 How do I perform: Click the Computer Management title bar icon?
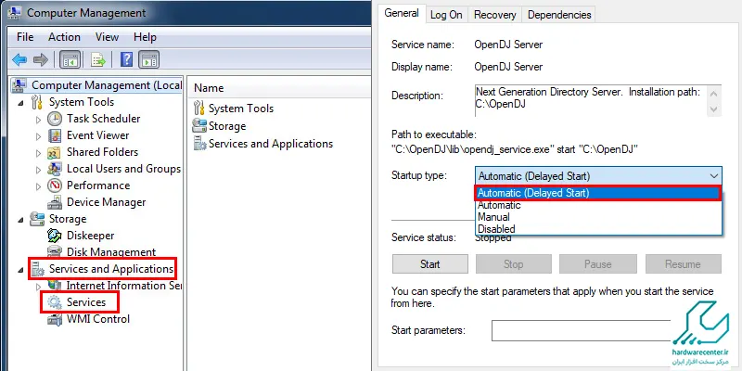coord(17,13)
